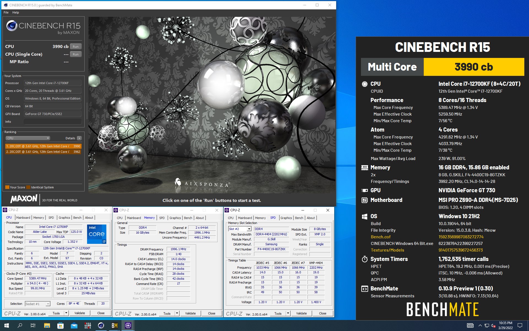Click Memory module icon in BenchMate panel

(365, 167)
